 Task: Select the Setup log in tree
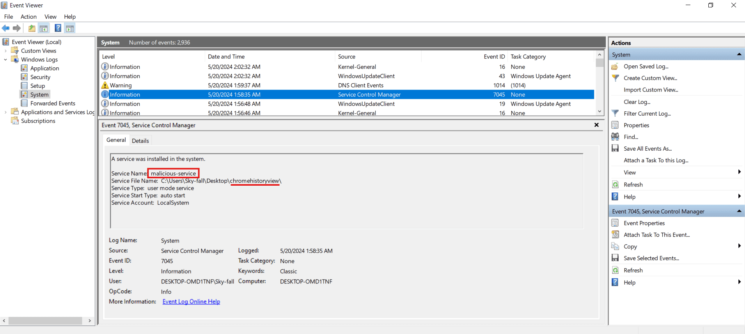37,86
